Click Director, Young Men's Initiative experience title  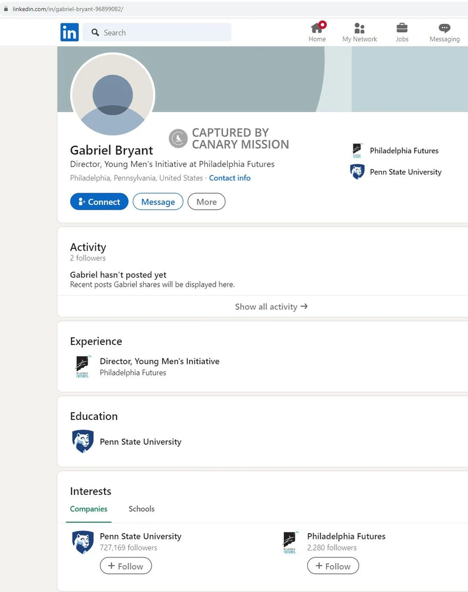160,361
